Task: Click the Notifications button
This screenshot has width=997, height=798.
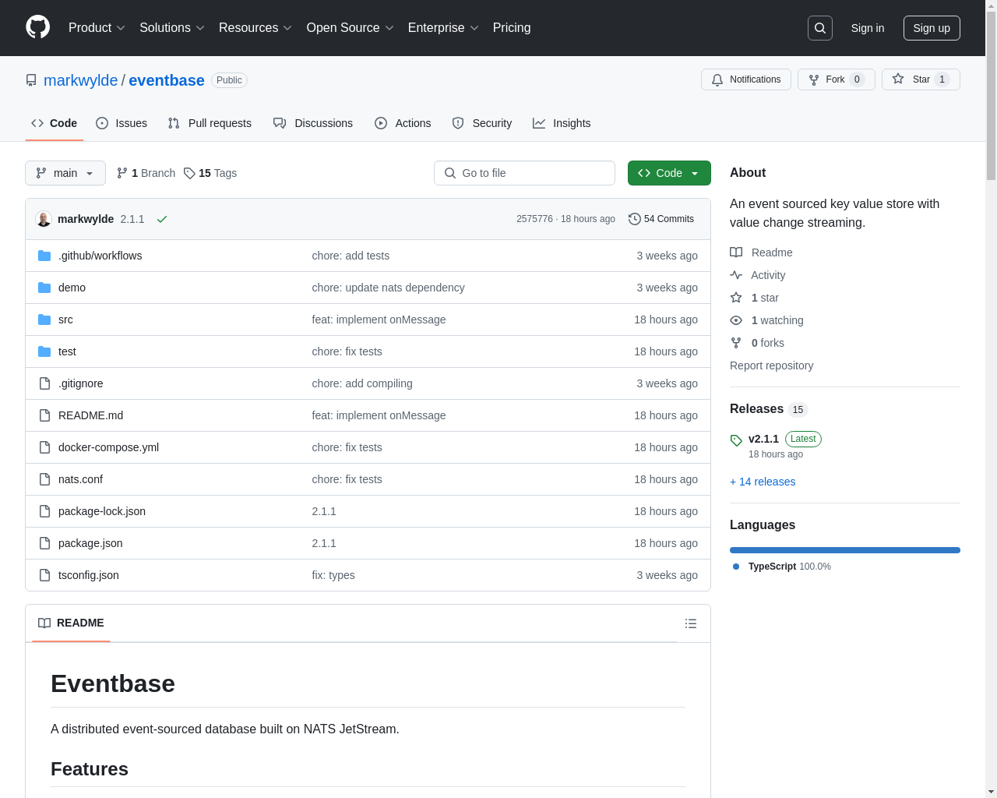Action: click(x=746, y=79)
